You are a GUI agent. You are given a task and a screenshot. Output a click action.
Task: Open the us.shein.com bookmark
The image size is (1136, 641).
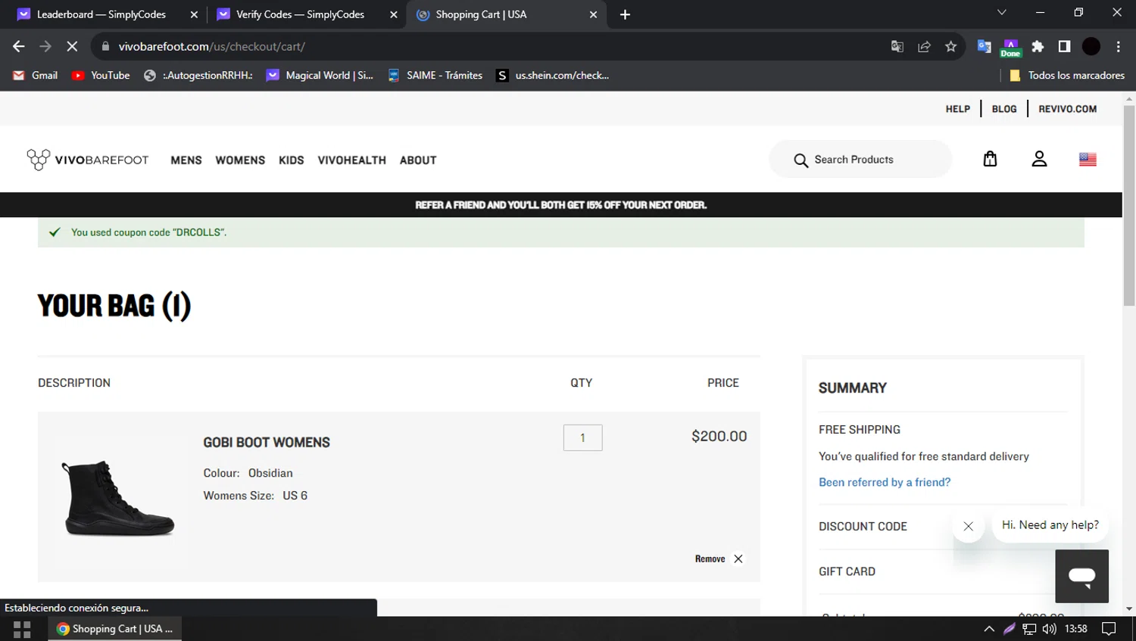(554, 75)
